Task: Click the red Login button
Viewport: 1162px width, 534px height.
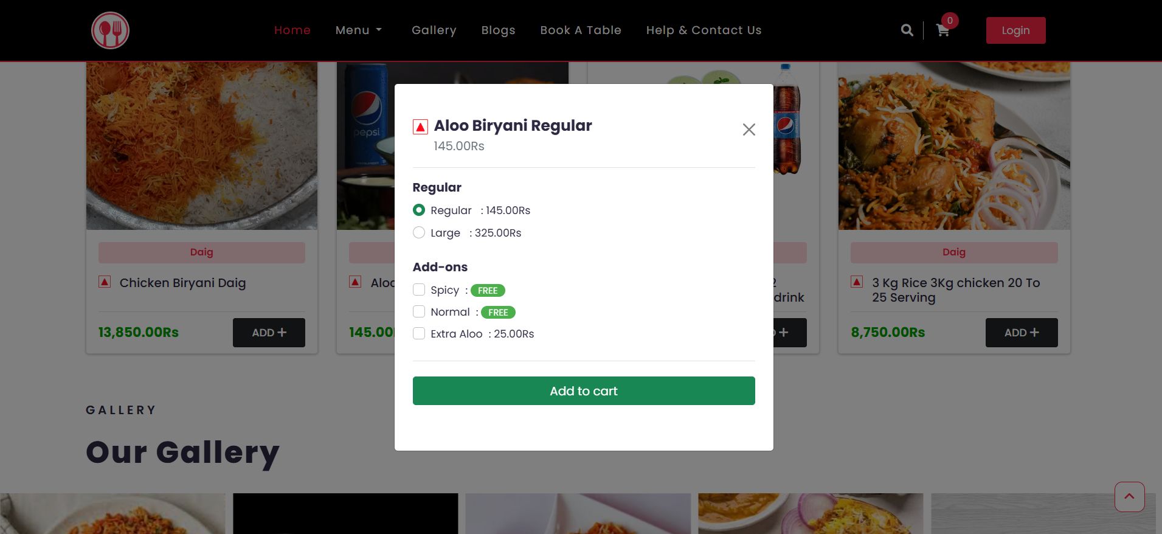Action: [x=1015, y=30]
